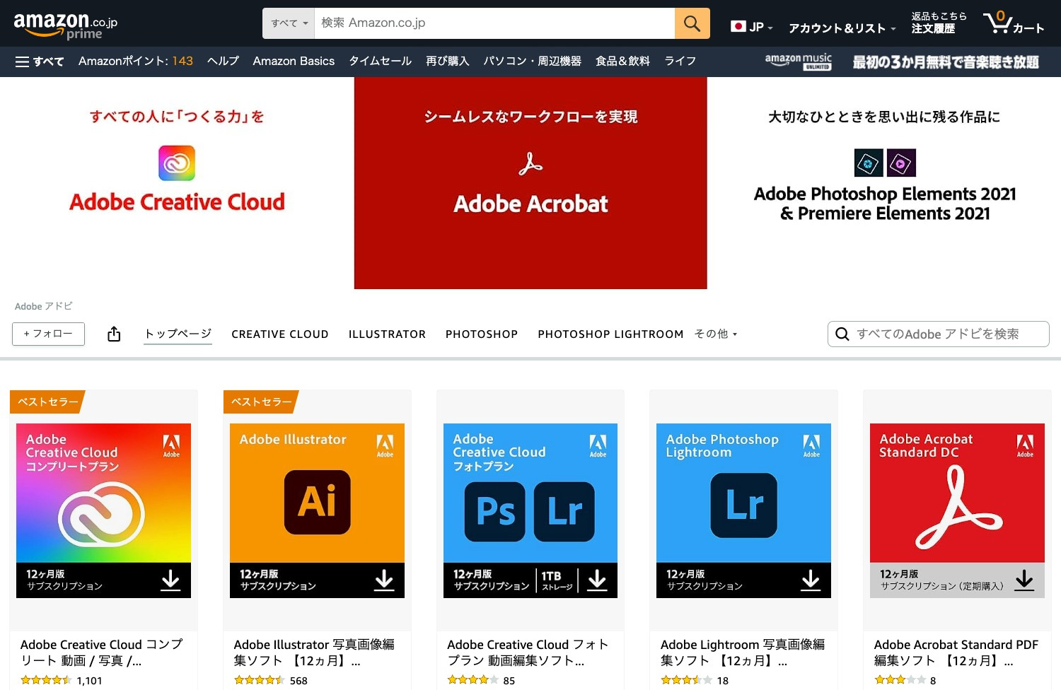The width and height of the screenshot is (1061, 690).
Task: Click the Ps icon on フォトプラン product
Action: tap(495, 511)
